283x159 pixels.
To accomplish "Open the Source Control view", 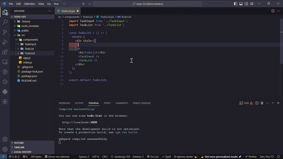I will [x=5, y=32].
